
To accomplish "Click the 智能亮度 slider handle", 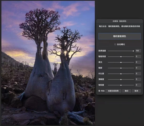I will [x=121, y=57].
